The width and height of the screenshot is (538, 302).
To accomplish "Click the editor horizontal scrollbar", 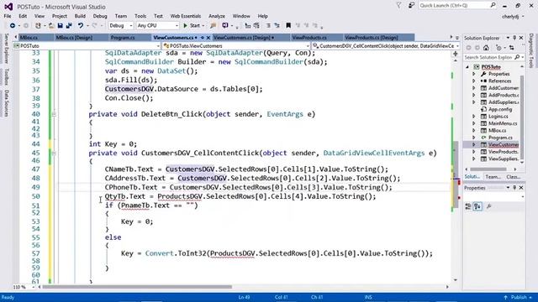I will tap(137, 287).
